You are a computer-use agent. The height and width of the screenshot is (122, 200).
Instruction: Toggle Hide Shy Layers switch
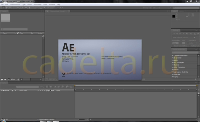(x=55, y=87)
